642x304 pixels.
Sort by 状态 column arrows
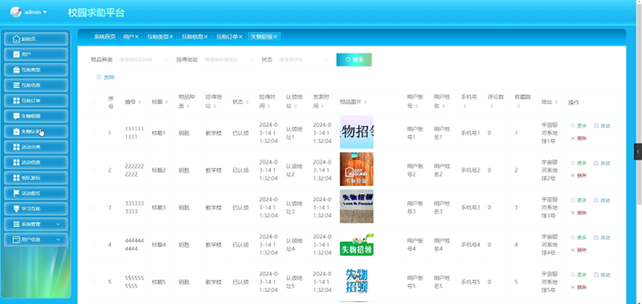pos(247,102)
